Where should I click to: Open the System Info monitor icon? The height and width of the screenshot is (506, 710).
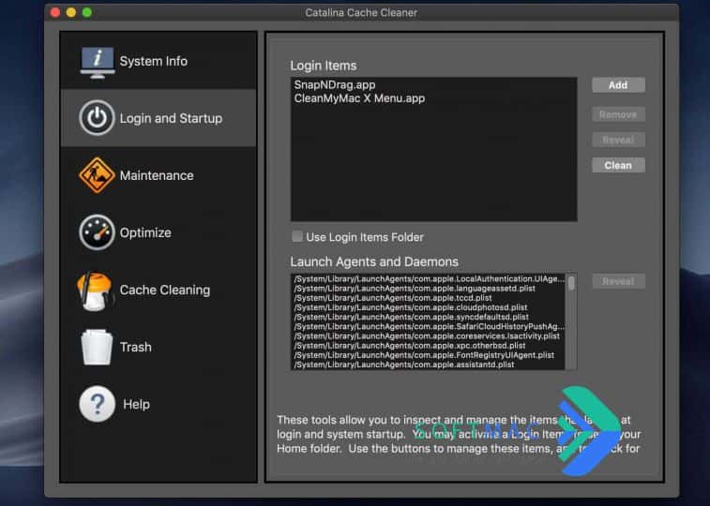pyautogui.click(x=97, y=62)
